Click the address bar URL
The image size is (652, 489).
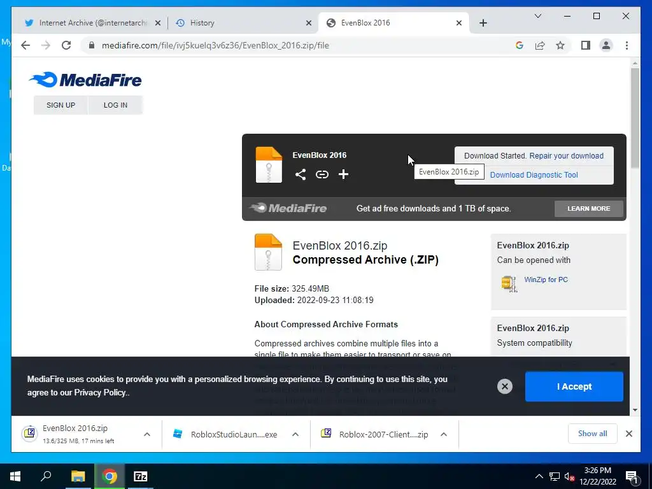click(215, 45)
